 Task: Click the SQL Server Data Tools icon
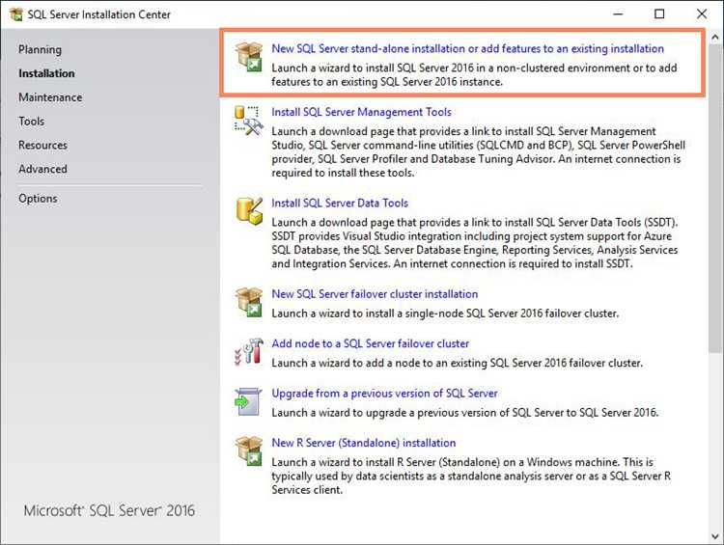coord(249,210)
